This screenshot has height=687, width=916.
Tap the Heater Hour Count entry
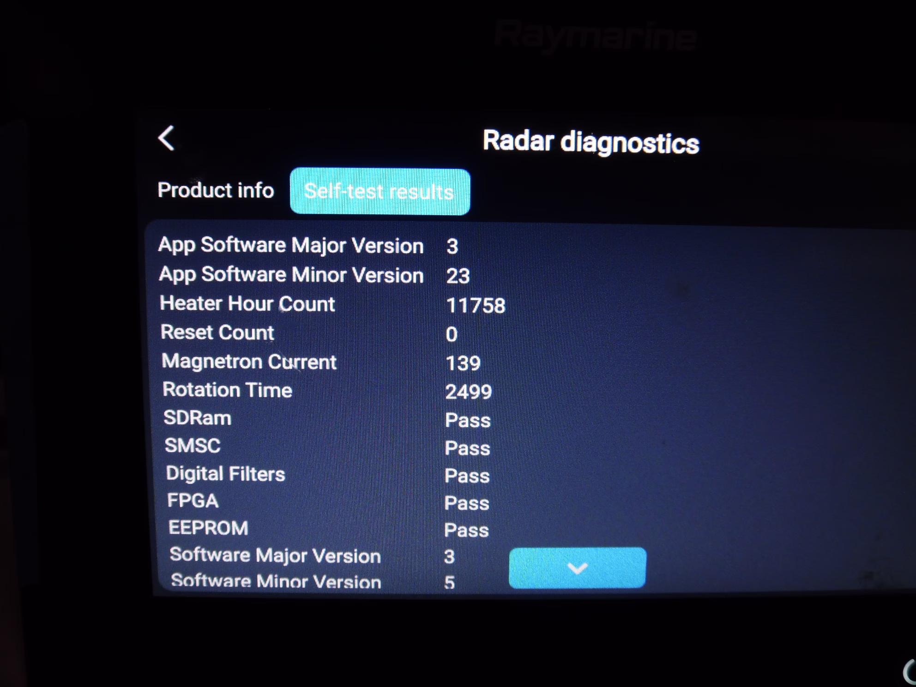pos(247,304)
